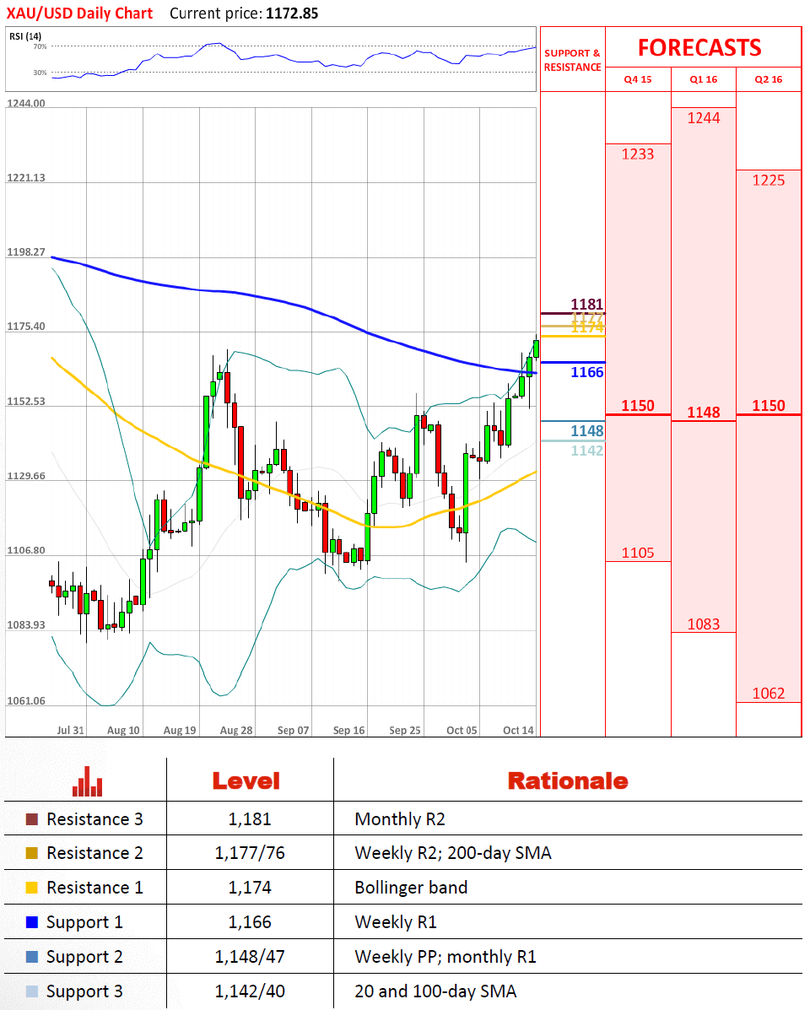
Task: Click the Support 2 row label
Action: pyautogui.click(x=84, y=957)
